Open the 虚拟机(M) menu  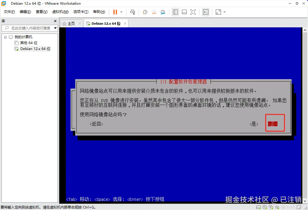[60, 12]
